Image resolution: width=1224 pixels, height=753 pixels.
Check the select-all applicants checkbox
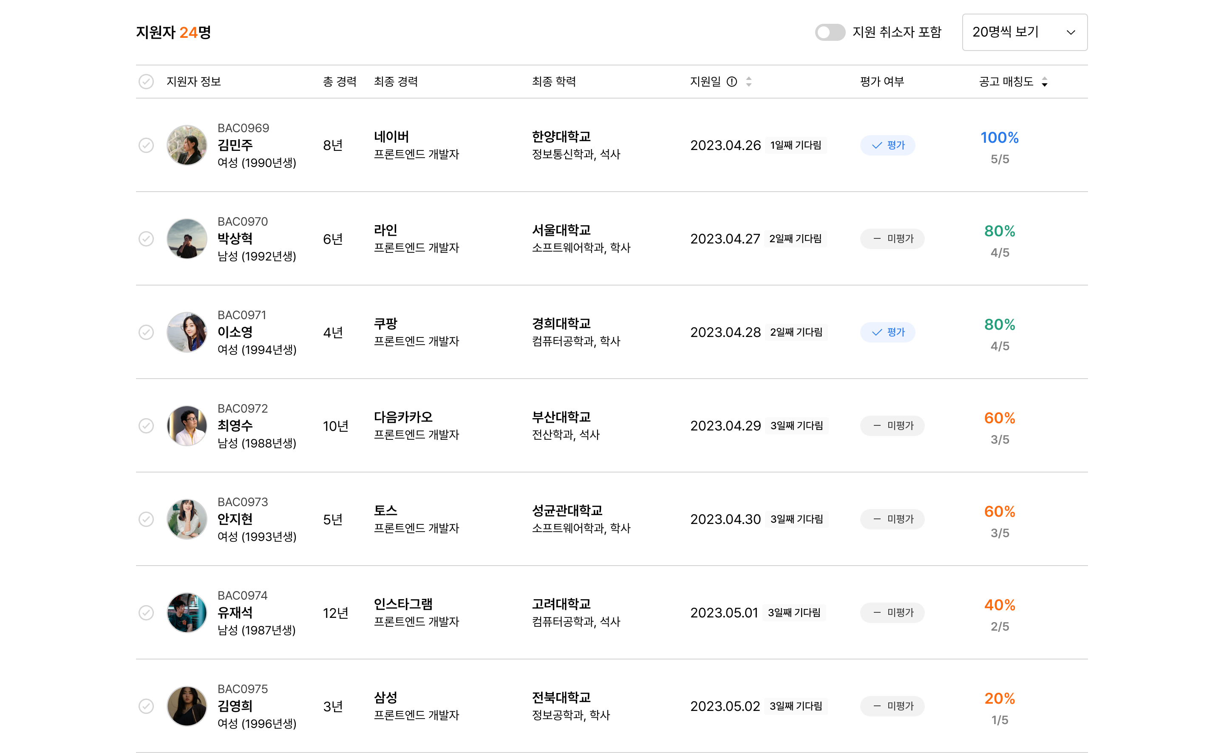click(x=146, y=82)
